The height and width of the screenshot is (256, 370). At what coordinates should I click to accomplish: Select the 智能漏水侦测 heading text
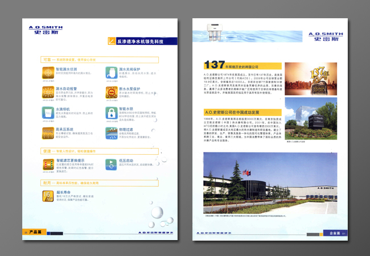[x=66, y=69]
